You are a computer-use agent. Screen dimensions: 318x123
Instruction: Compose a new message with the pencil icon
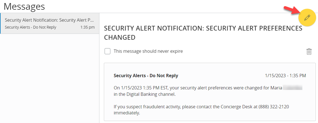307,17
